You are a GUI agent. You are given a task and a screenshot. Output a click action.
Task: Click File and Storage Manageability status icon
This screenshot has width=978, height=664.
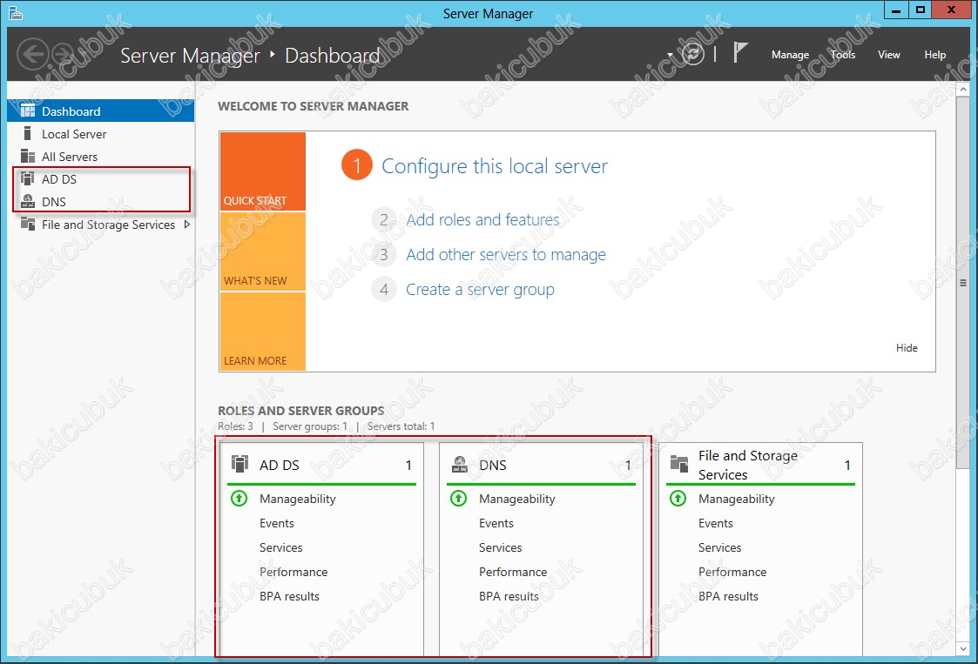678,498
